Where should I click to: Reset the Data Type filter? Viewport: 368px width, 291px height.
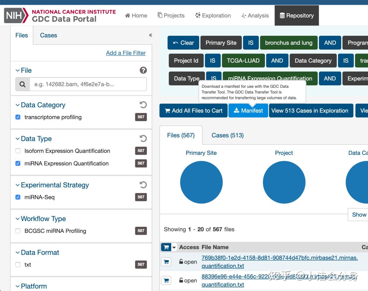click(x=143, y=139)
